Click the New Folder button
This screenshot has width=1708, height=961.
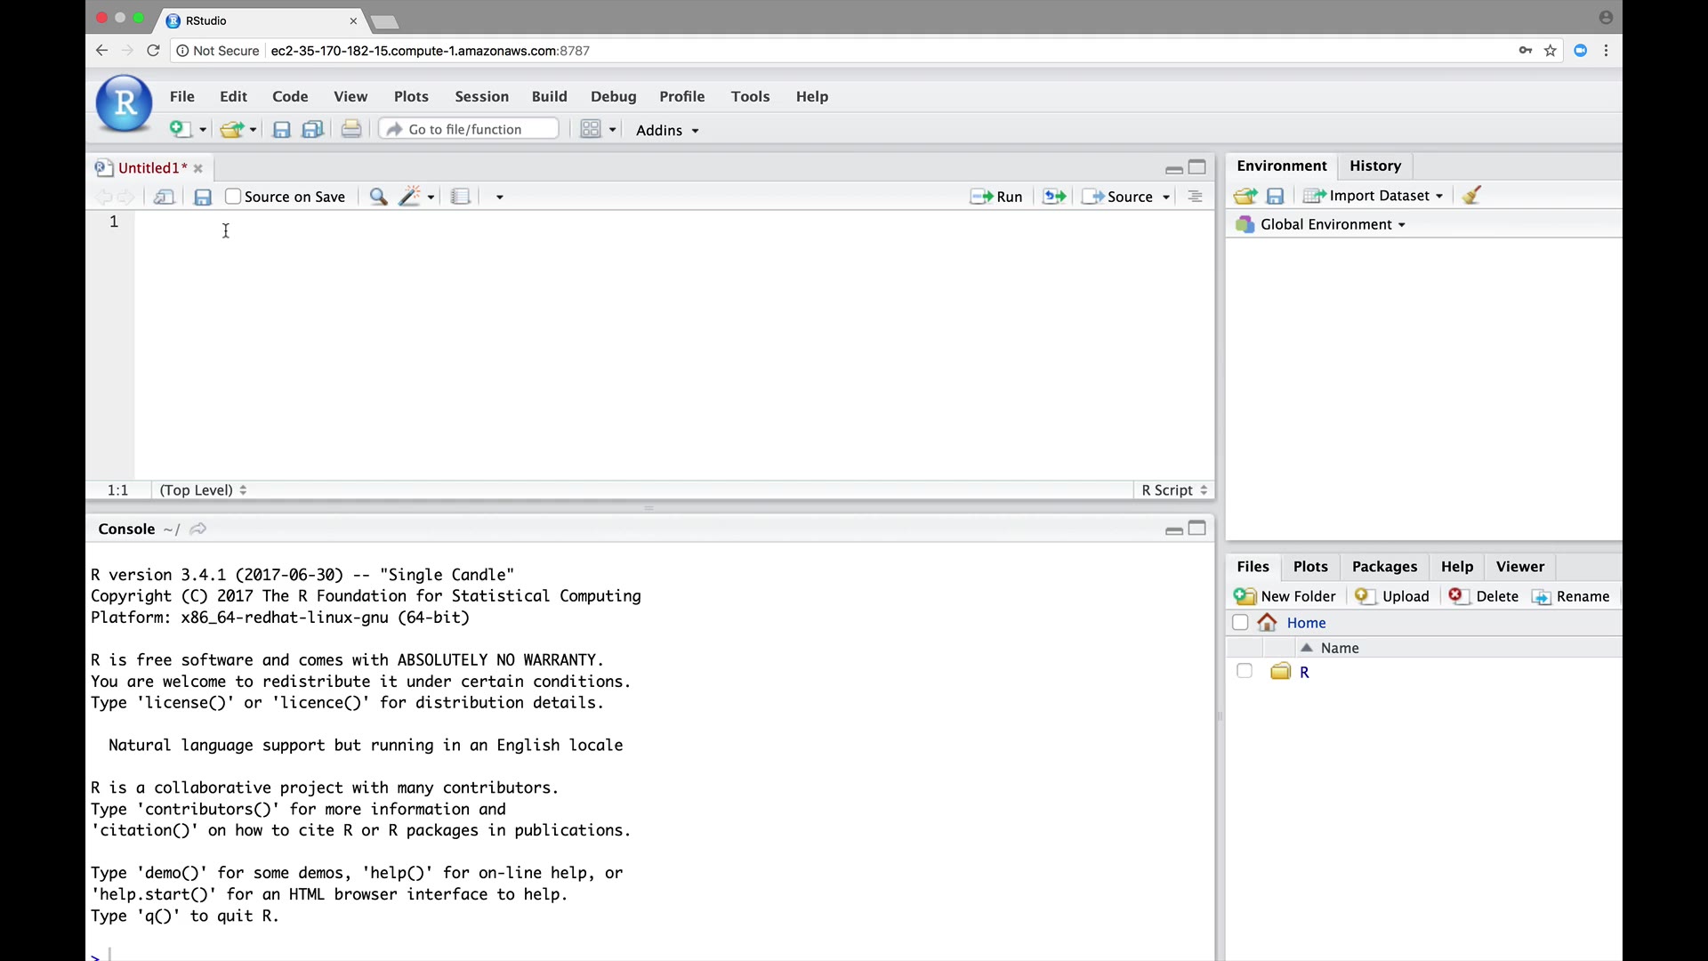click(1285, 596)
